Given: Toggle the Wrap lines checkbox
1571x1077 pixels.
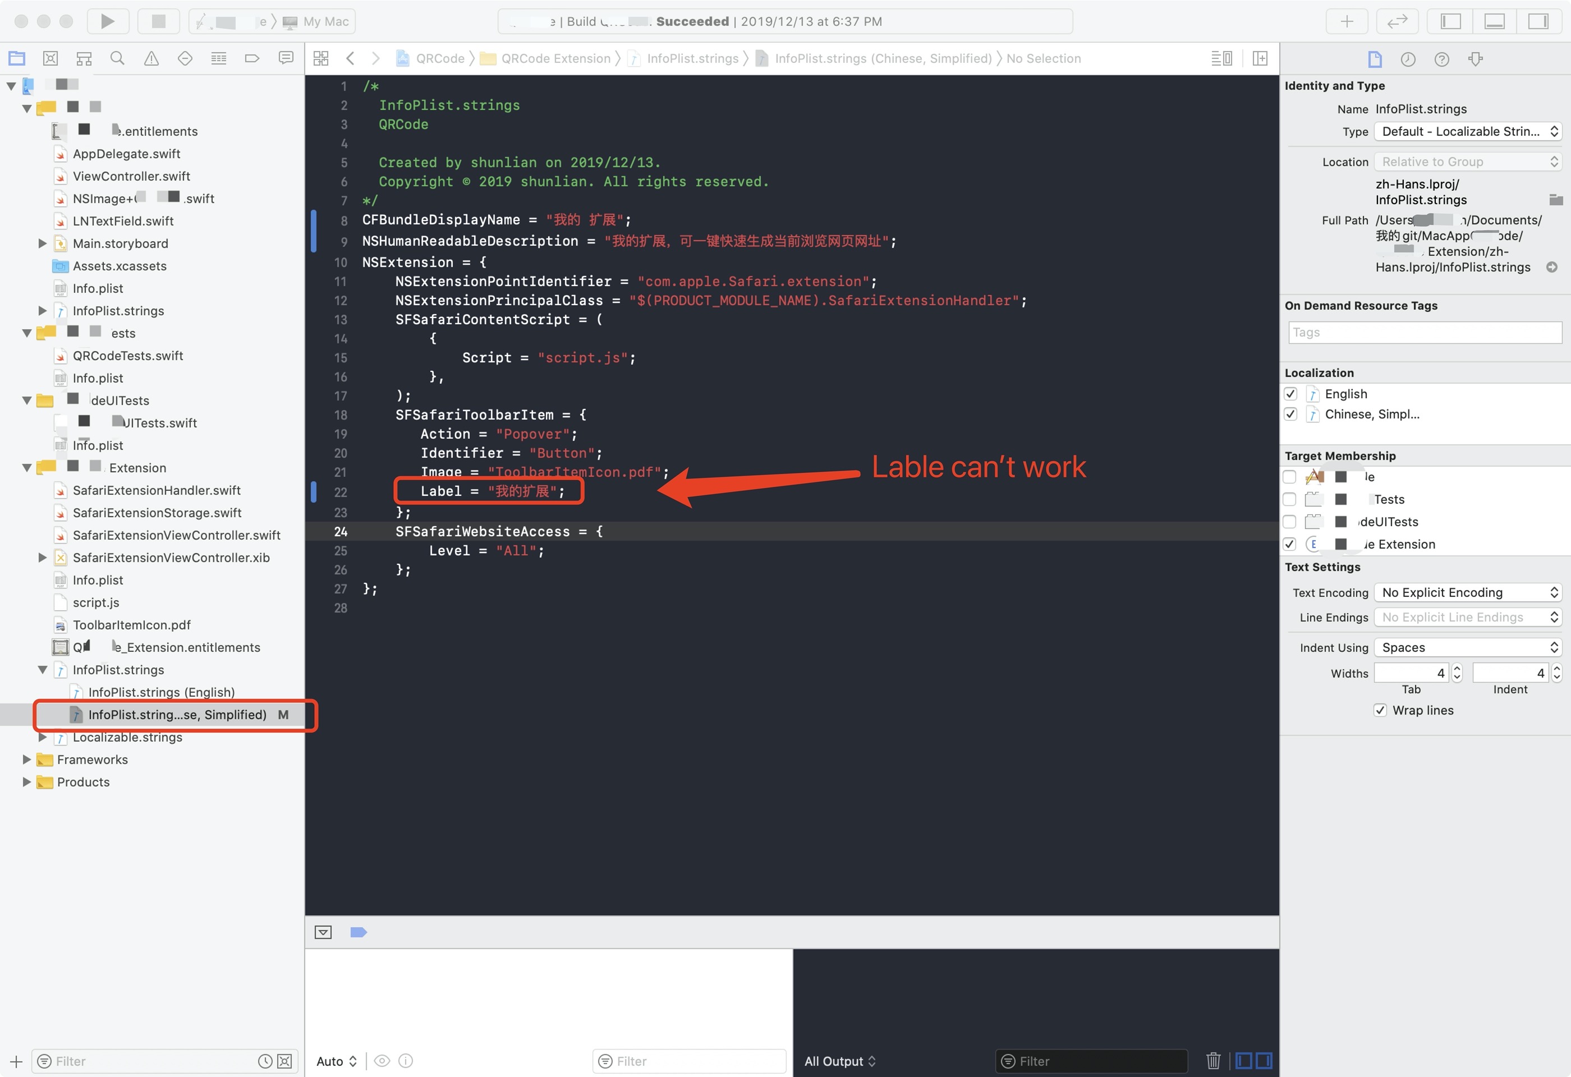Looking at the screenshot, I should pos(1380,710).
